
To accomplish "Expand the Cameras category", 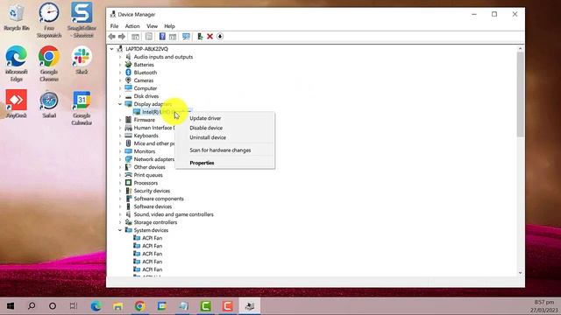I will [x=120, y=80].
